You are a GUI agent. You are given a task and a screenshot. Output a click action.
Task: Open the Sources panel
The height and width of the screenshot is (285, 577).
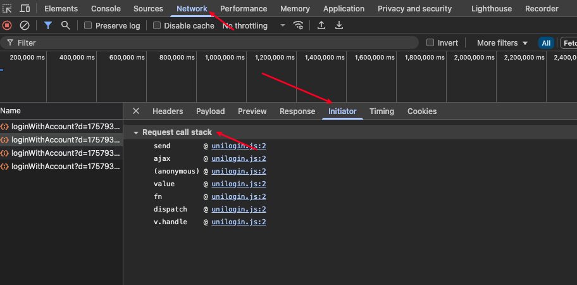point(148,8)
